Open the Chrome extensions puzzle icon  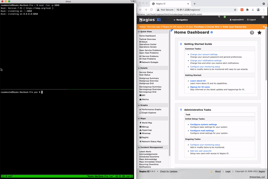click(247, 10)
